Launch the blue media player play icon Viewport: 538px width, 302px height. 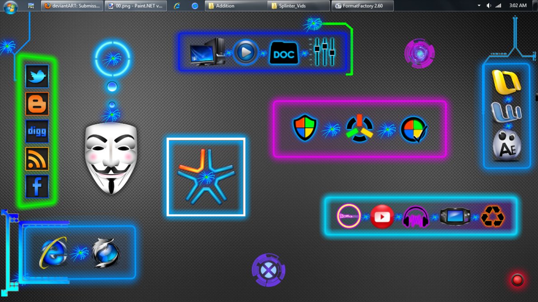point(246,52)
